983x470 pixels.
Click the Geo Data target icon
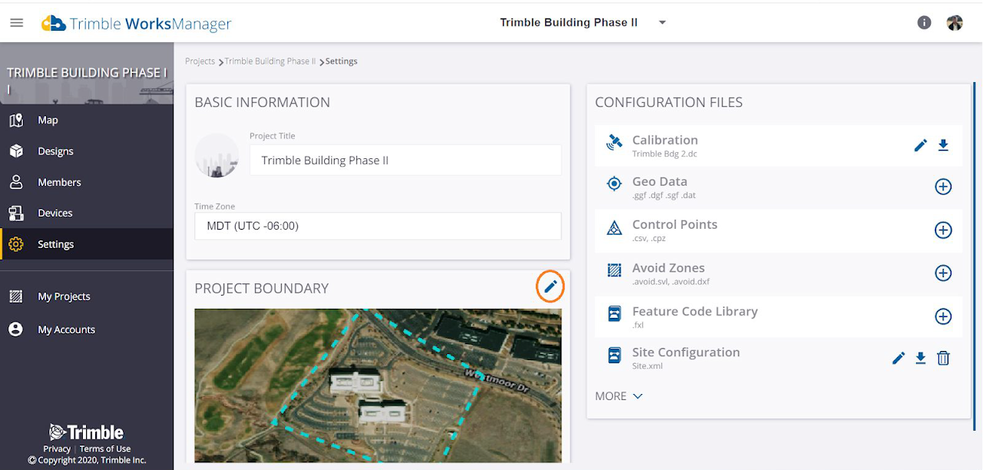click(x=614, y=184)
